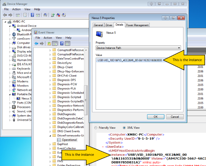Image resolution: width=206 pixels, height=166 pixels.
Task: Open the View menu in Device Manager
Action: click(27, 9)
